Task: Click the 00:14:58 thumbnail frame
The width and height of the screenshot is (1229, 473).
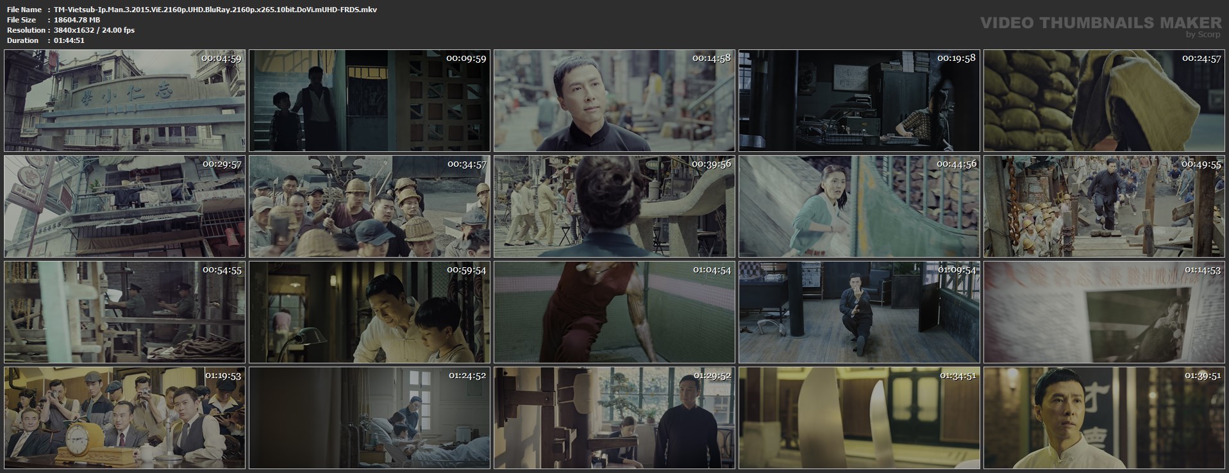Action: point(614,101)
